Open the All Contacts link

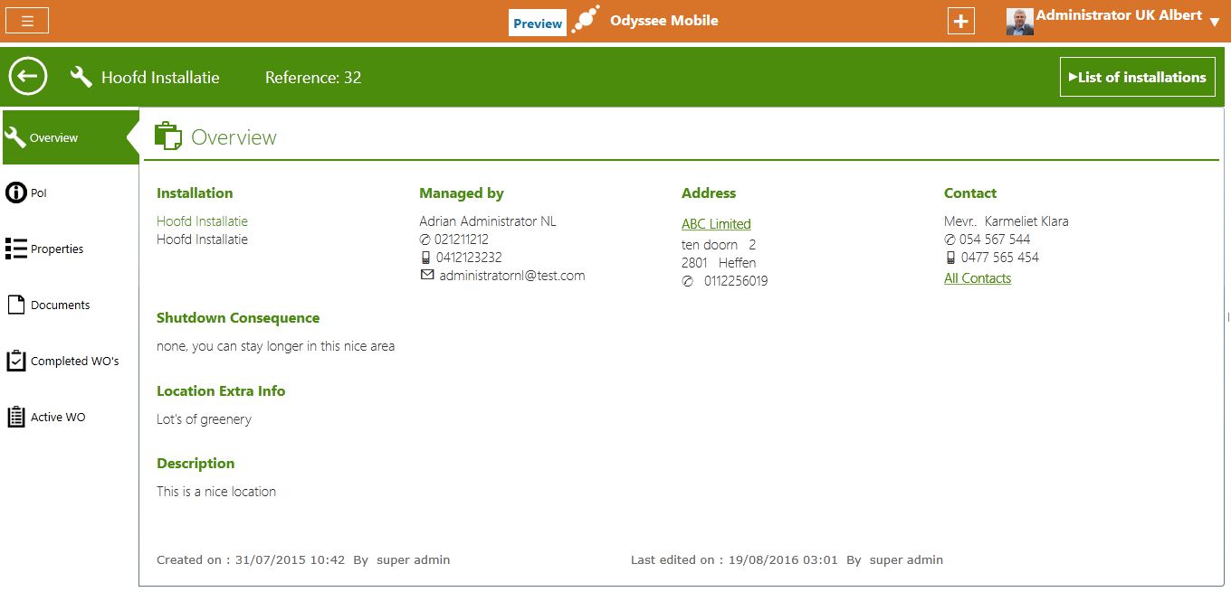point(978,278)
